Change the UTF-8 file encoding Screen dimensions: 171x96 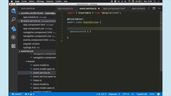point(126,94)
